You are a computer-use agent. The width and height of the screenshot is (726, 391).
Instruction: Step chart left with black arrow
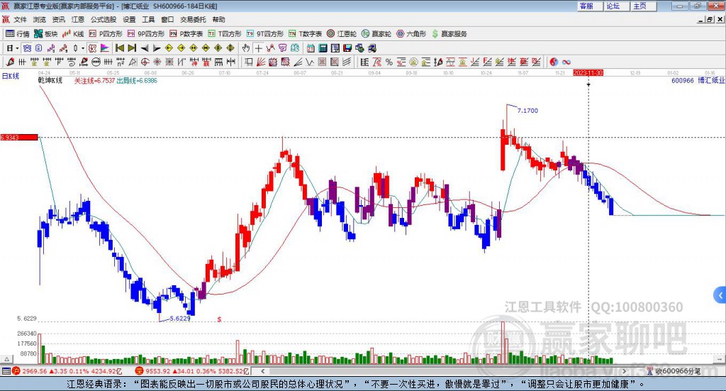coord(145,48)
